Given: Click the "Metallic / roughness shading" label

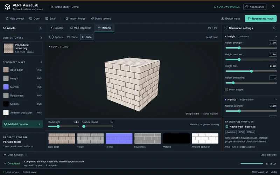Looking at the screenshot, I should (x=204, y=125).
